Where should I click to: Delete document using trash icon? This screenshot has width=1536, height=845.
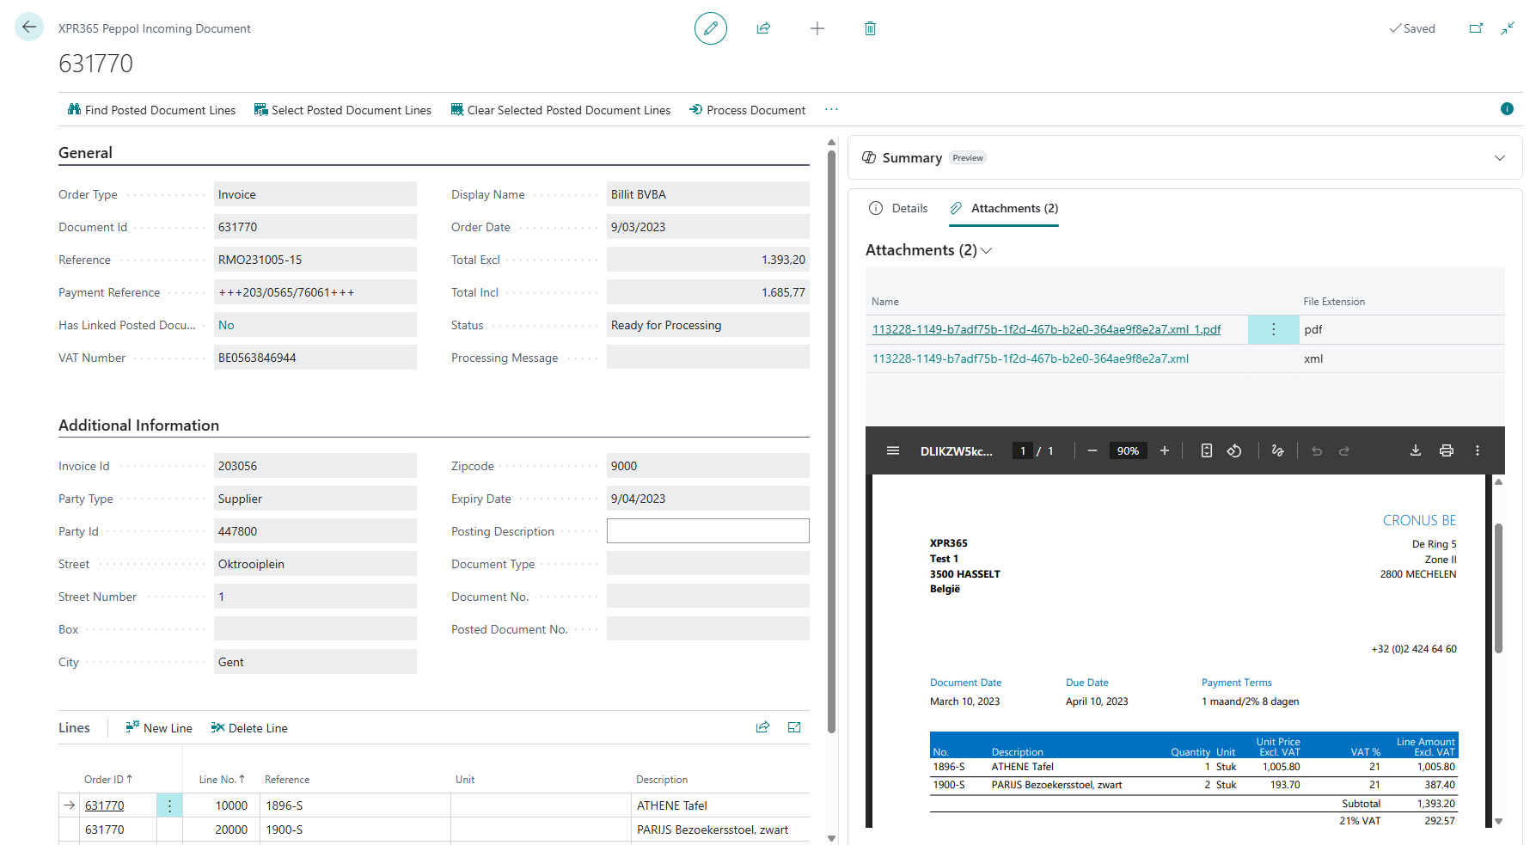pos(870,28)
